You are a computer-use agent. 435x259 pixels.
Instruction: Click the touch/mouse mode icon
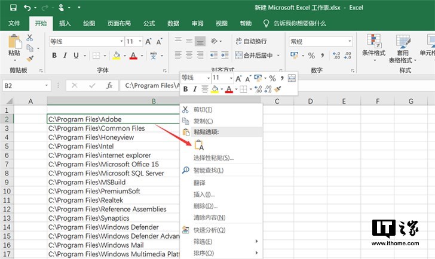click(x=61, y=8)
